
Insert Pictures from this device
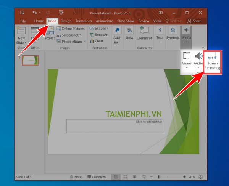click(x=49, y=34)
